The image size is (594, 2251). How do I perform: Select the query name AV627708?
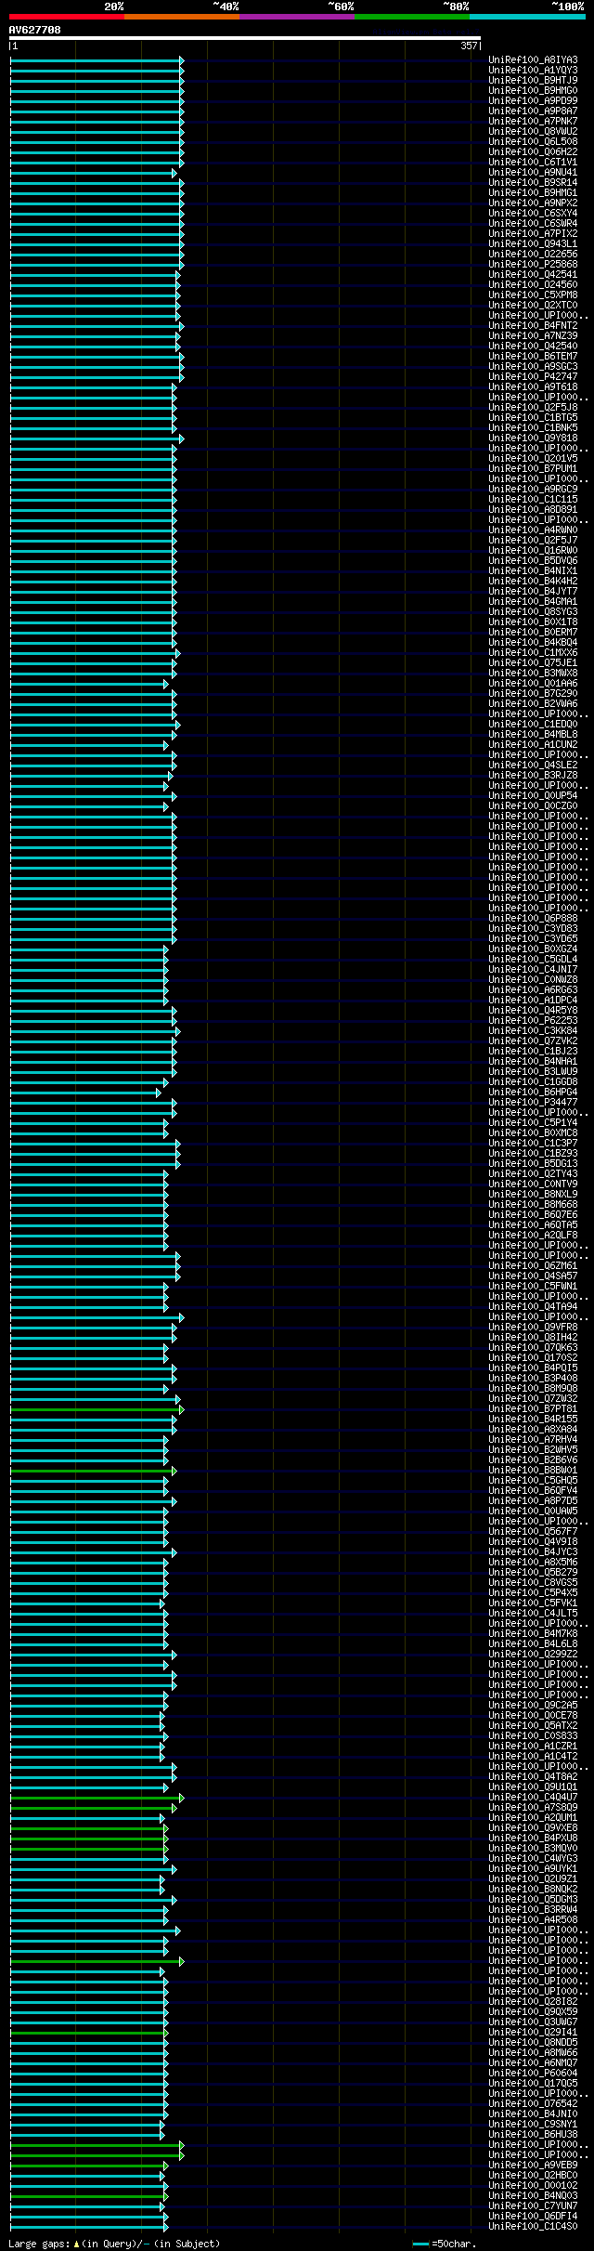click(x=35, y=30)
